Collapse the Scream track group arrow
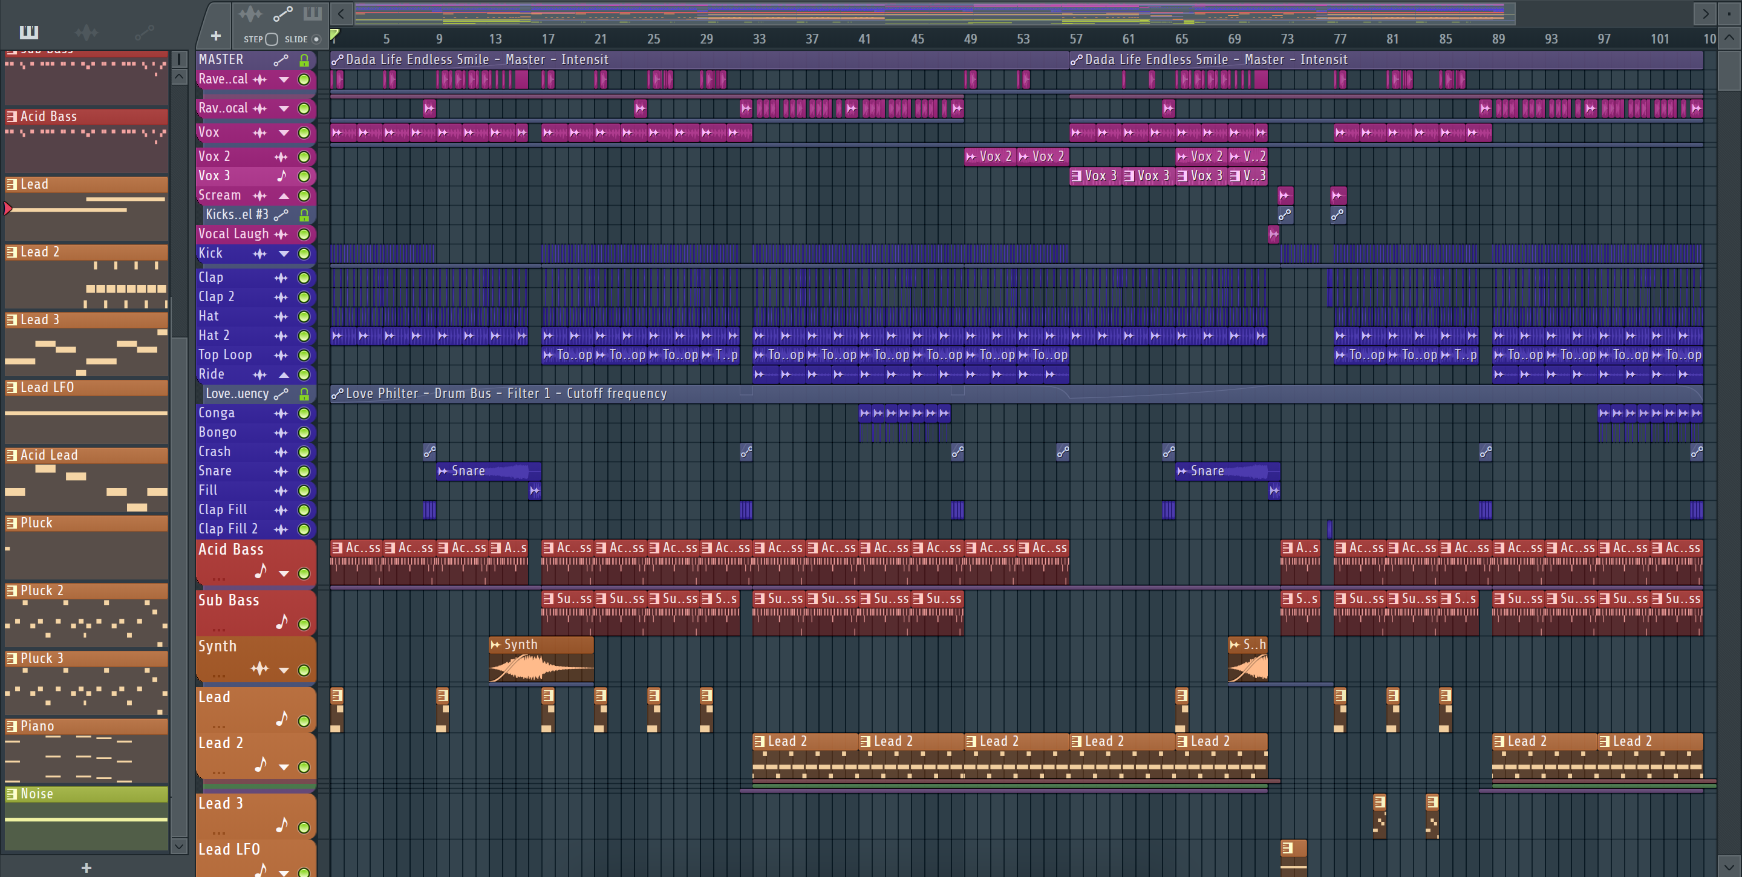 point(284,196)
